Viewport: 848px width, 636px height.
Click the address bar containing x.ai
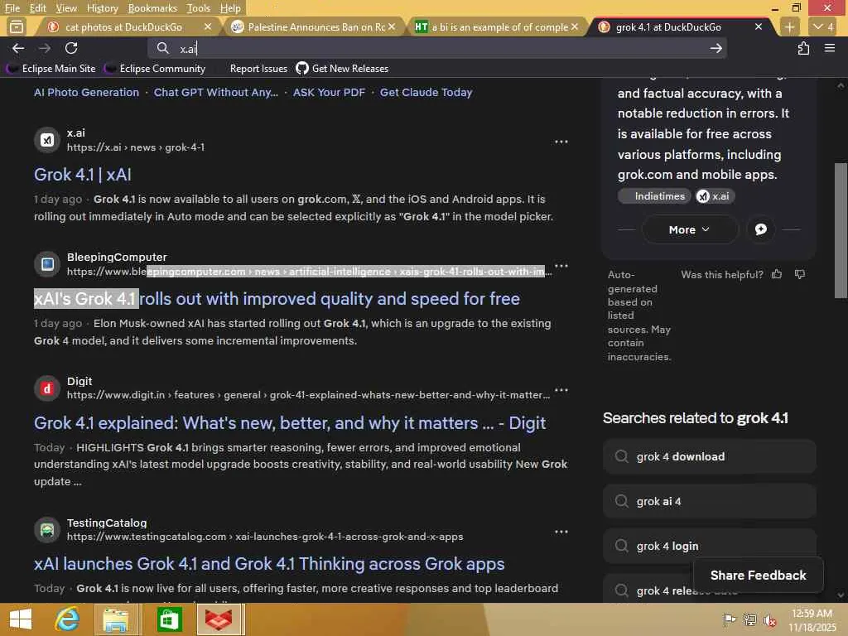pos(437,48)
